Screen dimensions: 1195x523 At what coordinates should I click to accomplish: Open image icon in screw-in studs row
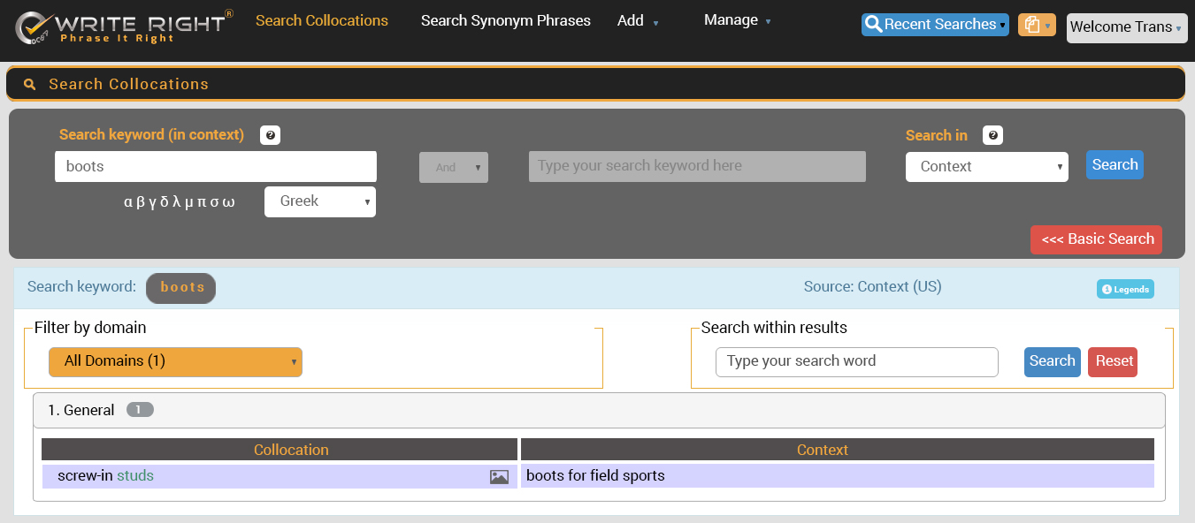499,477
